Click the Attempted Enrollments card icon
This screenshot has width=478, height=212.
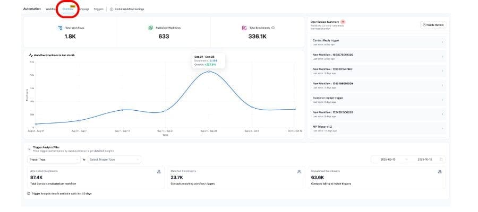click(158, 171)
